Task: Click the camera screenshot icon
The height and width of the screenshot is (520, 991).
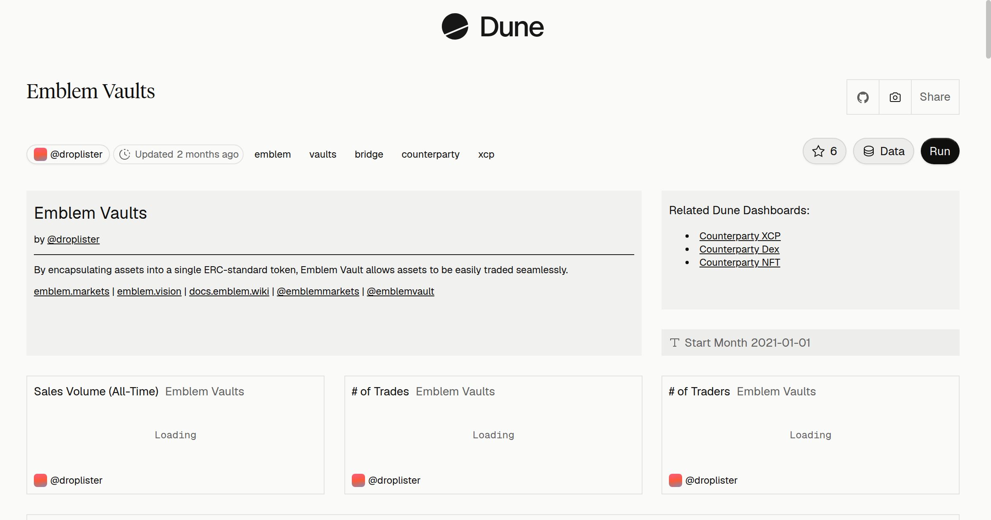Action: click(x=895, y=97)
